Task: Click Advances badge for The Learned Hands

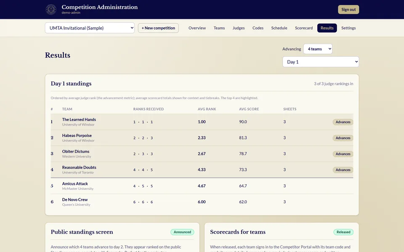Action: [343, 122]
